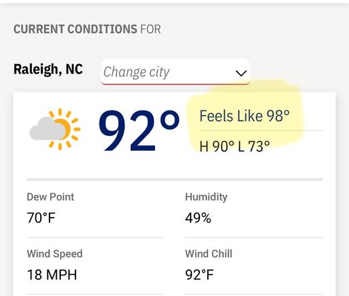This screenshot has height=296, width=349.
Task: Click the partly cloudy sun weather icon
Action: tap(55, 129)
